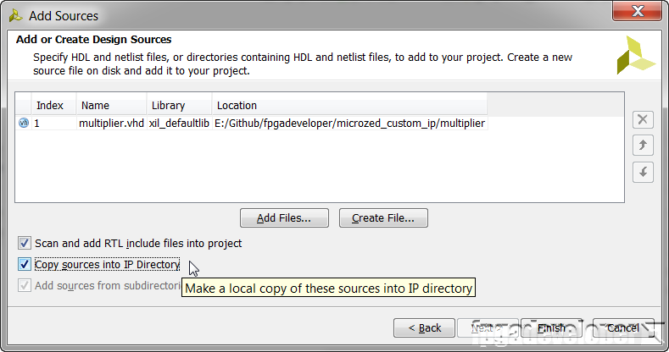Go Back to the previous step
This screenshot has width=669, height=352.
[425, 327]
